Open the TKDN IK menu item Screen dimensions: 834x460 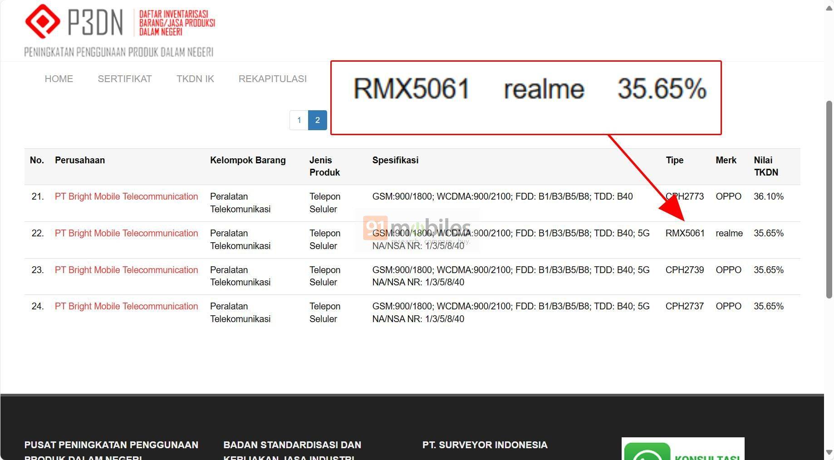(x=195, y=79)
